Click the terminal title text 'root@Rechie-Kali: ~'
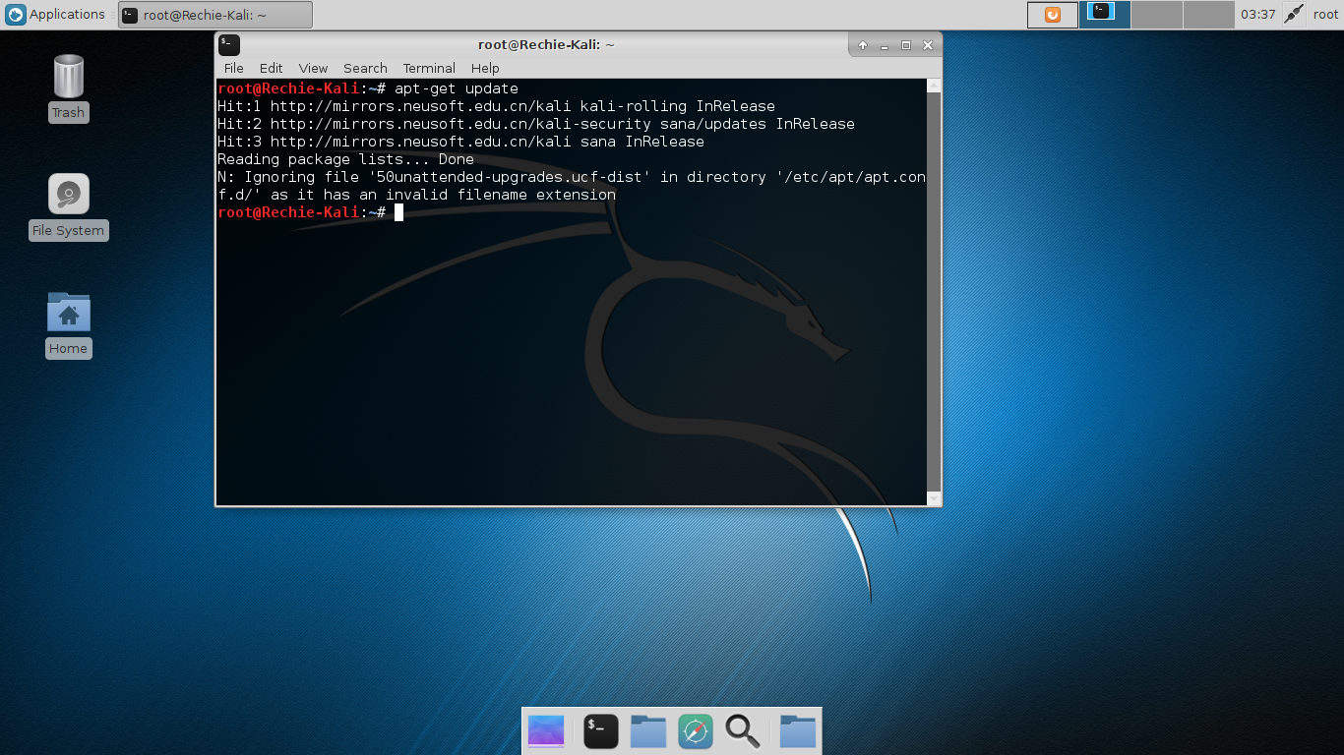This screenshot has width=1344, height=755. (546, 44)
